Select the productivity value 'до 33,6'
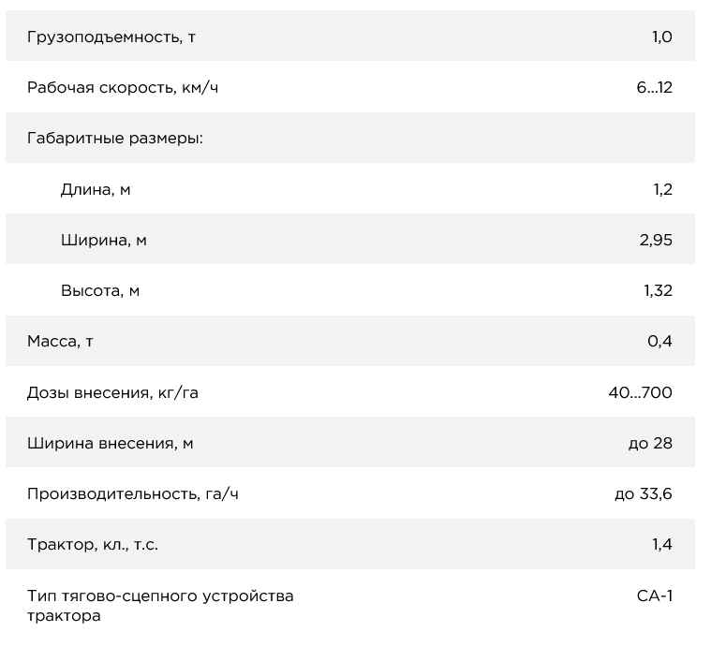Viewport: 711px width, 647px height. [644, 493]
